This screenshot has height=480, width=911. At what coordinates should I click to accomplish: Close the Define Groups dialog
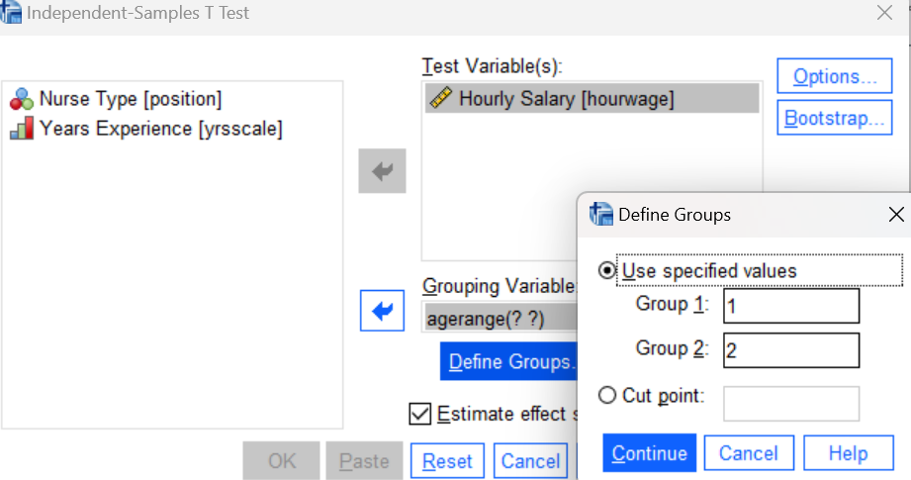point(896,215)
